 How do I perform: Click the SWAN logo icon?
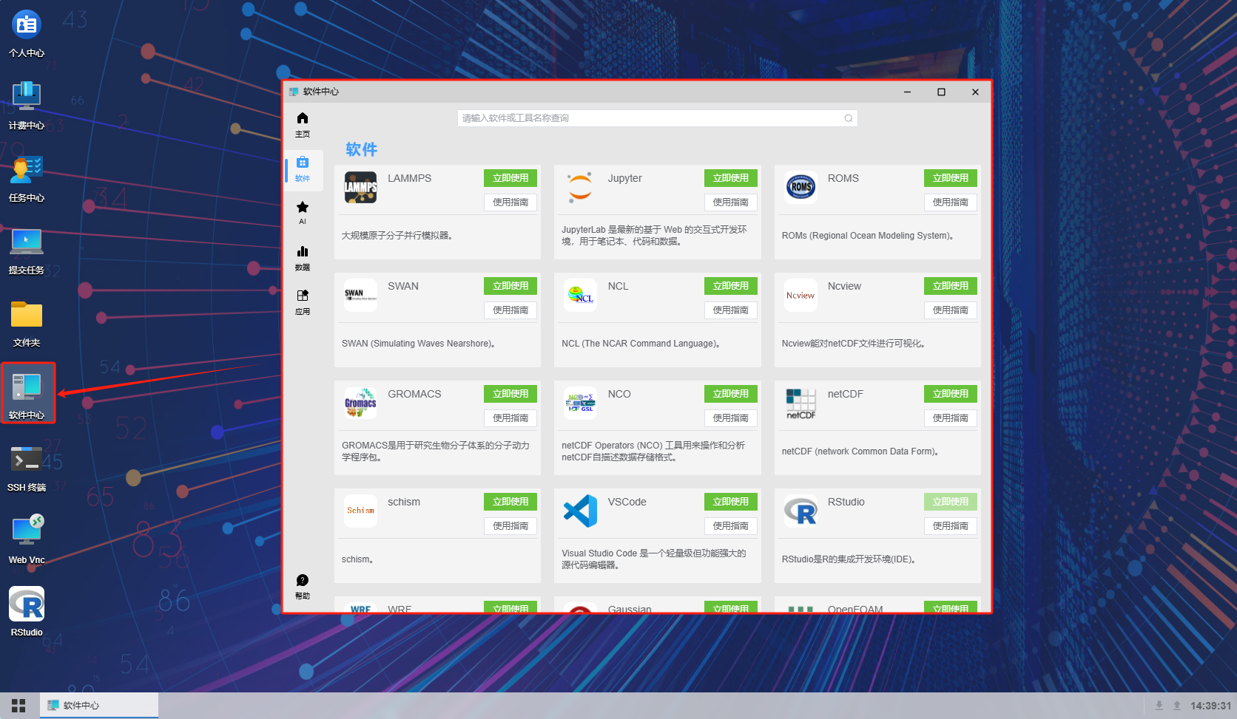click(x=361, y=295)
